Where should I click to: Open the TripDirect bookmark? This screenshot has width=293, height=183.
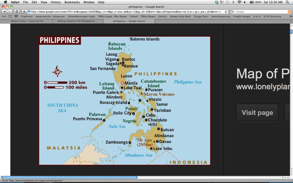pos(27,16)
